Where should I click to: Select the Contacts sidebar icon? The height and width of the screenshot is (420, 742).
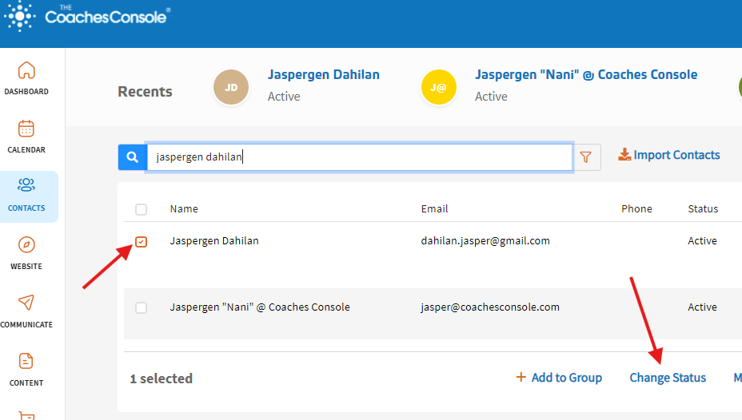(26, 186)
